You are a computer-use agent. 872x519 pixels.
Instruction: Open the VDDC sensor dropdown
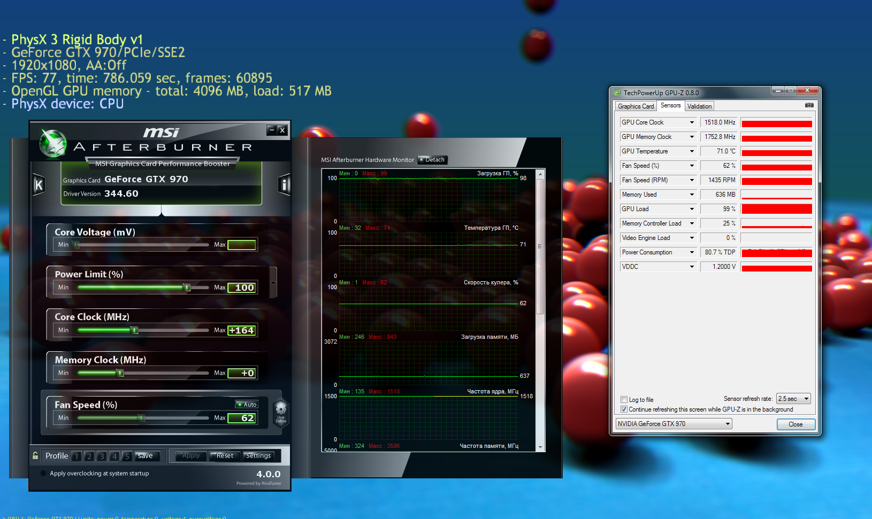click(692, 267)
